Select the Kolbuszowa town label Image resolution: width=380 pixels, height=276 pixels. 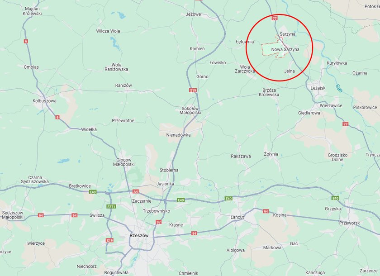45,101
